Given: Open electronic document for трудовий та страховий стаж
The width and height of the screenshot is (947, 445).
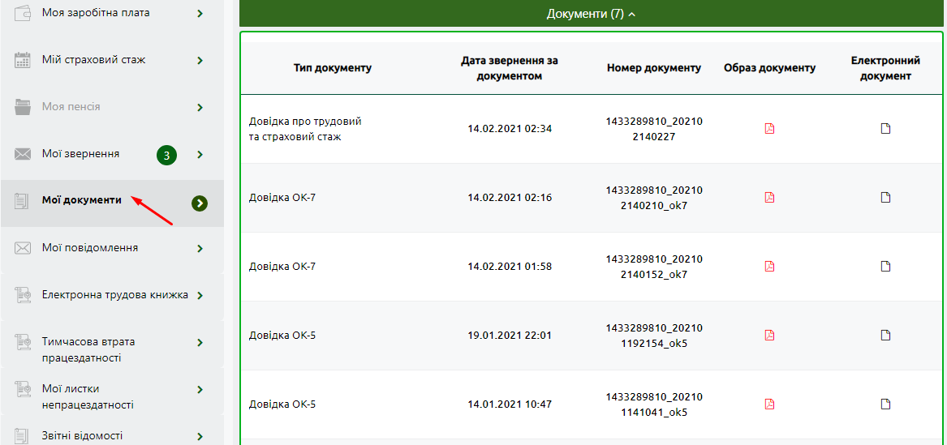Looking at the screenshot, I should point(885,128).
